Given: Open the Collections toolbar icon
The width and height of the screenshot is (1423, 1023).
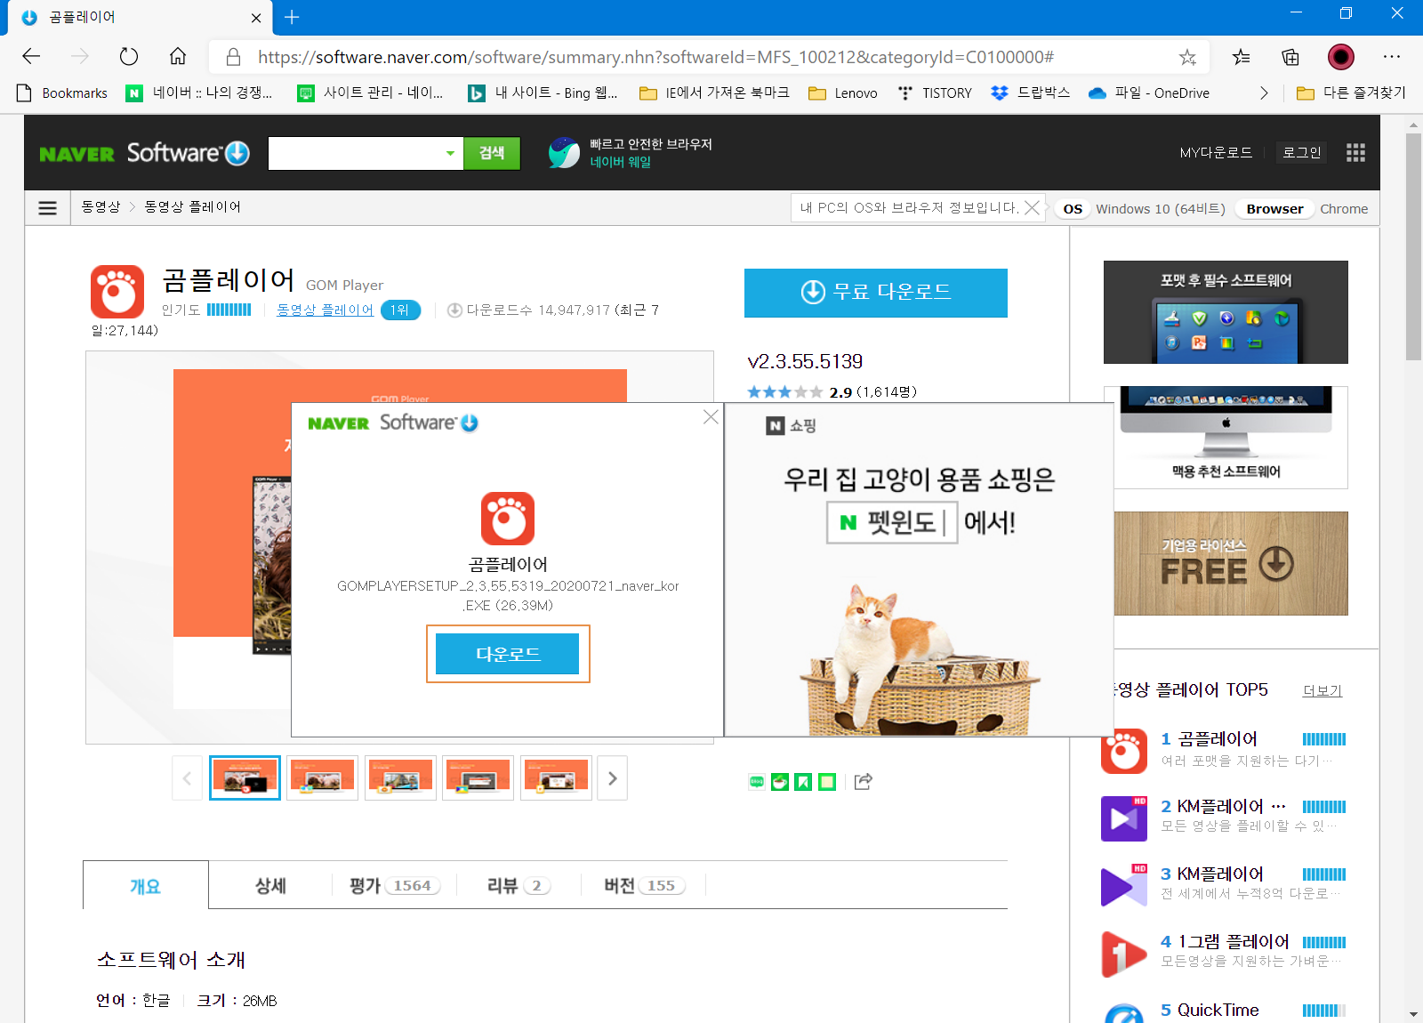Looking at the screenshot, I should click(x=1290, y=57).
